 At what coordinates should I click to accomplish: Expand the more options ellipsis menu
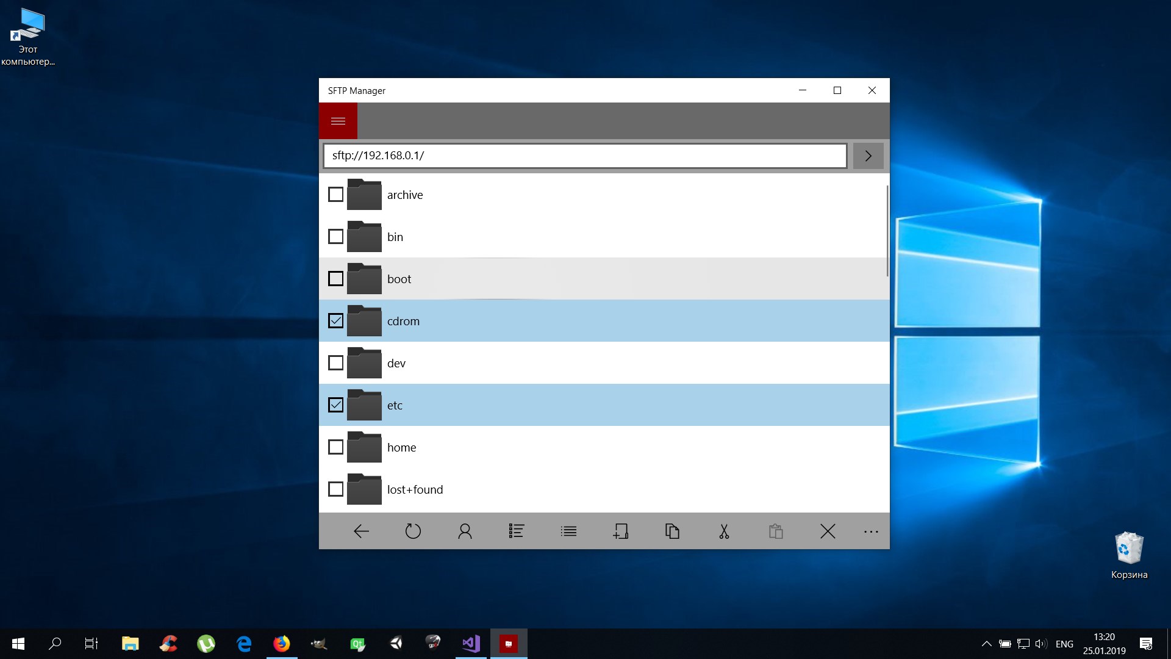click(871, 531)
